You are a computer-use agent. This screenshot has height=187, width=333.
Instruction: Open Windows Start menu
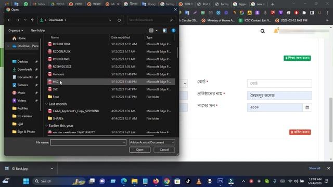pyautogui.click(x=26, y=181)
